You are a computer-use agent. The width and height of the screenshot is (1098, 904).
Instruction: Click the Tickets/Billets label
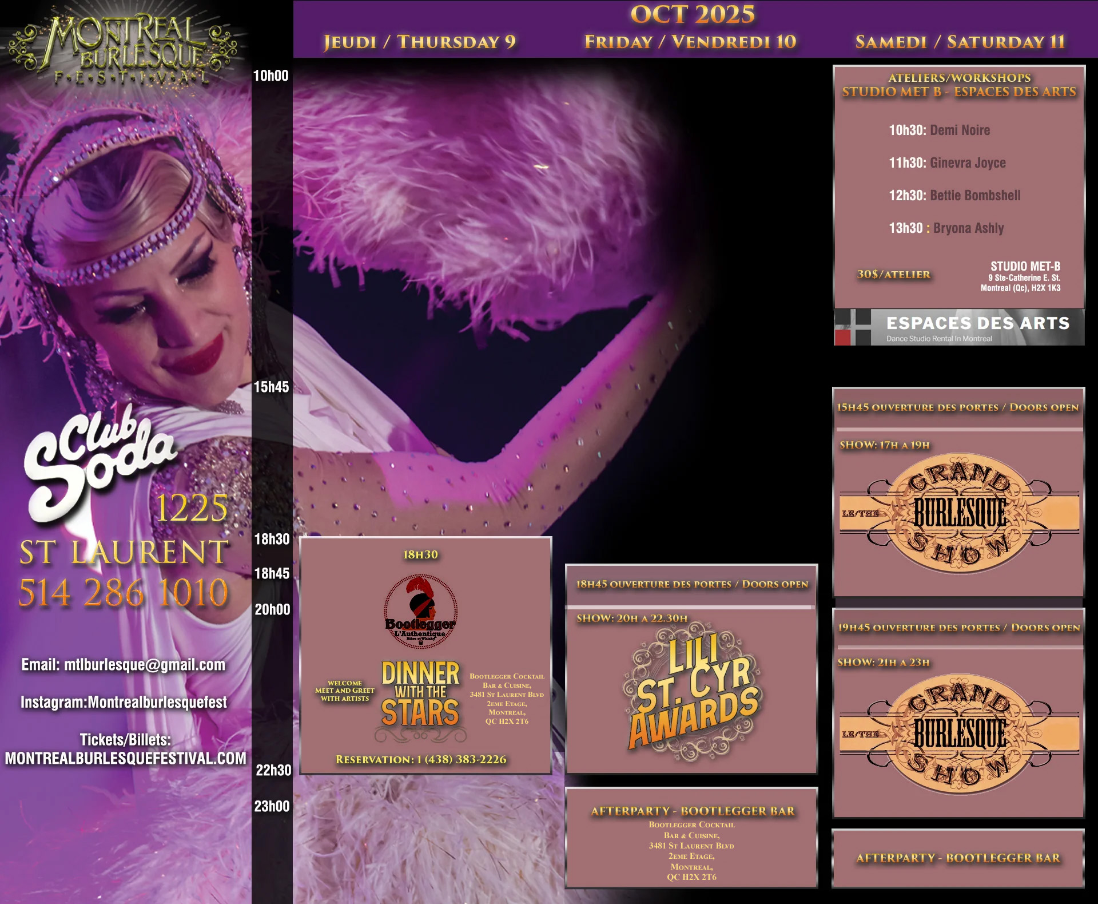(x=125, y=740)
